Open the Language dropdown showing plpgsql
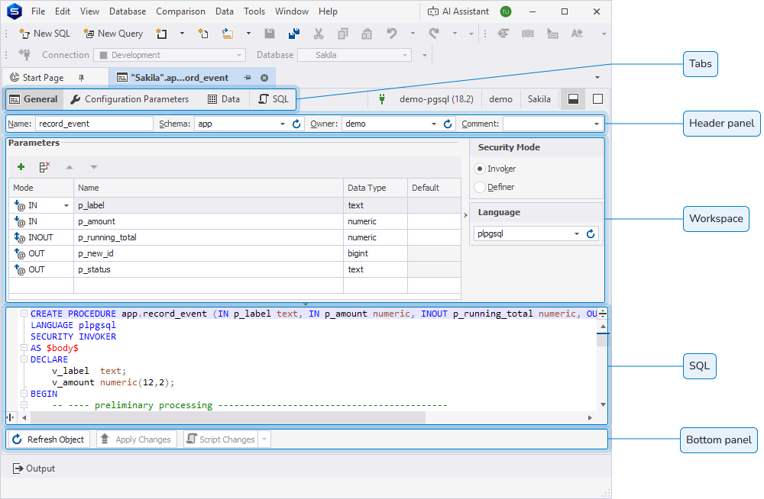This screenshot has width=764, height=499. [x=577, y=233]
